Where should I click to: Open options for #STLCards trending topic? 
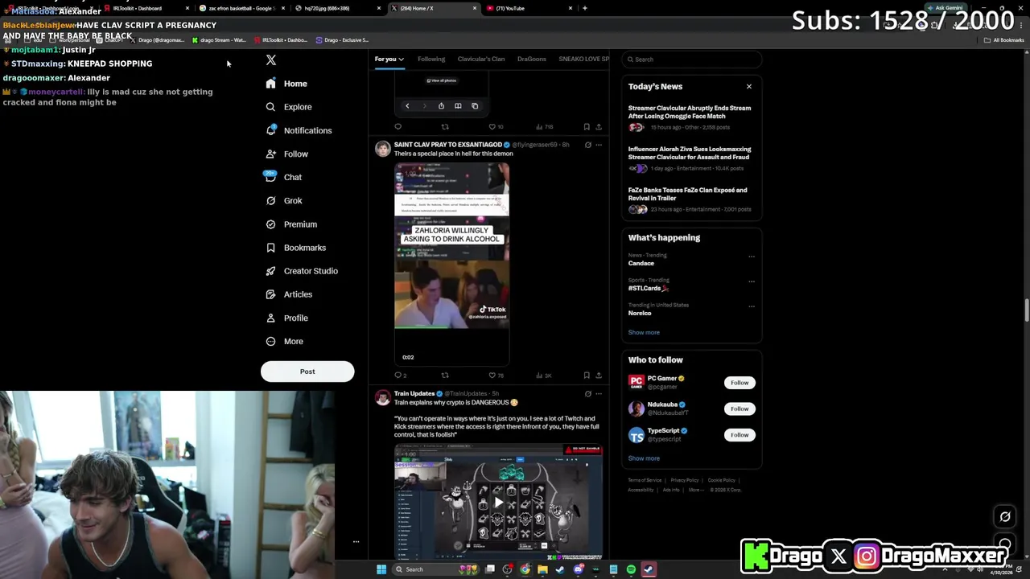[x=752, y=281]
